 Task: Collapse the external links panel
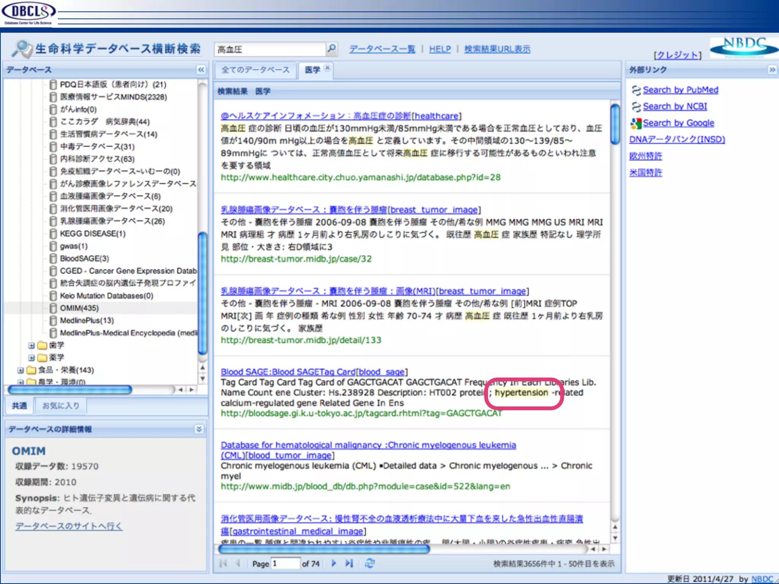click(x=772, y=70)
